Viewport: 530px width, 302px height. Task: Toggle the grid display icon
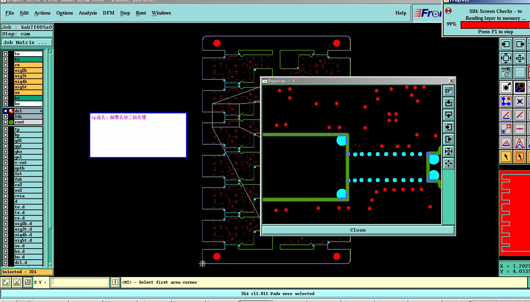tap(520, 72)
